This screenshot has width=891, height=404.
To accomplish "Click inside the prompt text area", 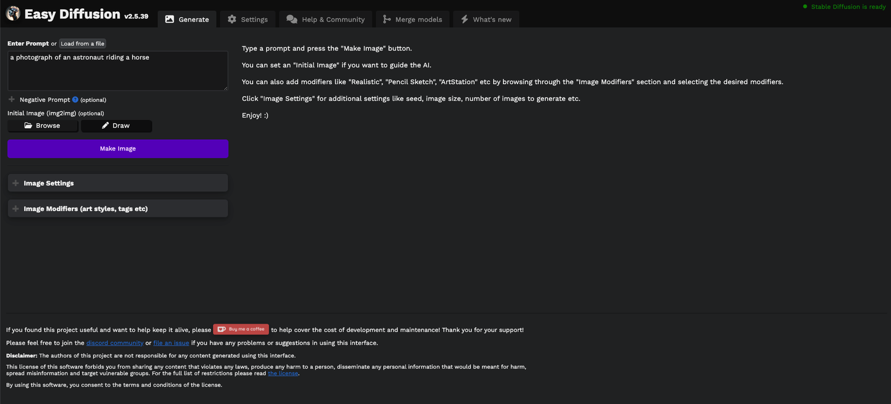I will (x=118, y=74).
